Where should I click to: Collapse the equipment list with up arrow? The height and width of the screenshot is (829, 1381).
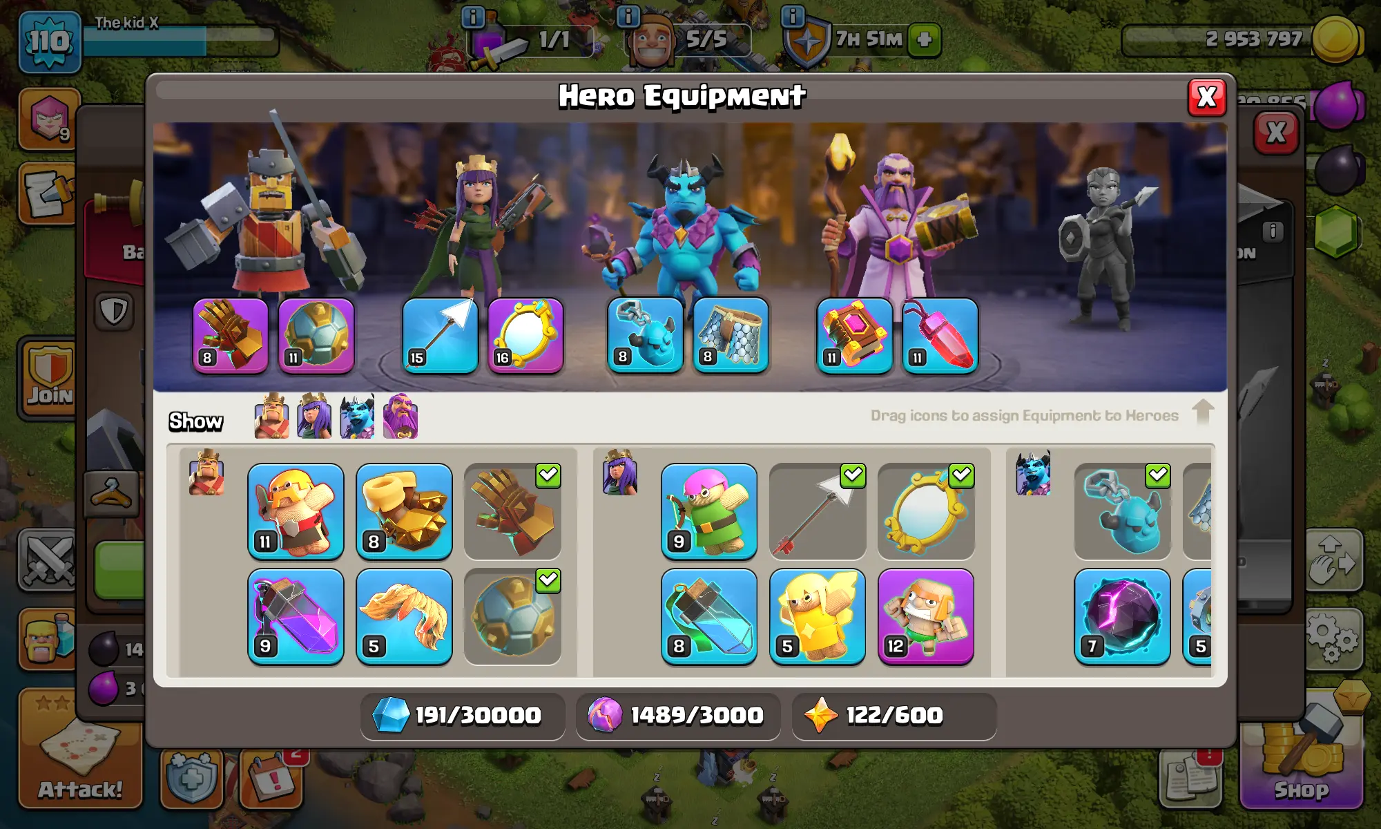coord(1203,412)
